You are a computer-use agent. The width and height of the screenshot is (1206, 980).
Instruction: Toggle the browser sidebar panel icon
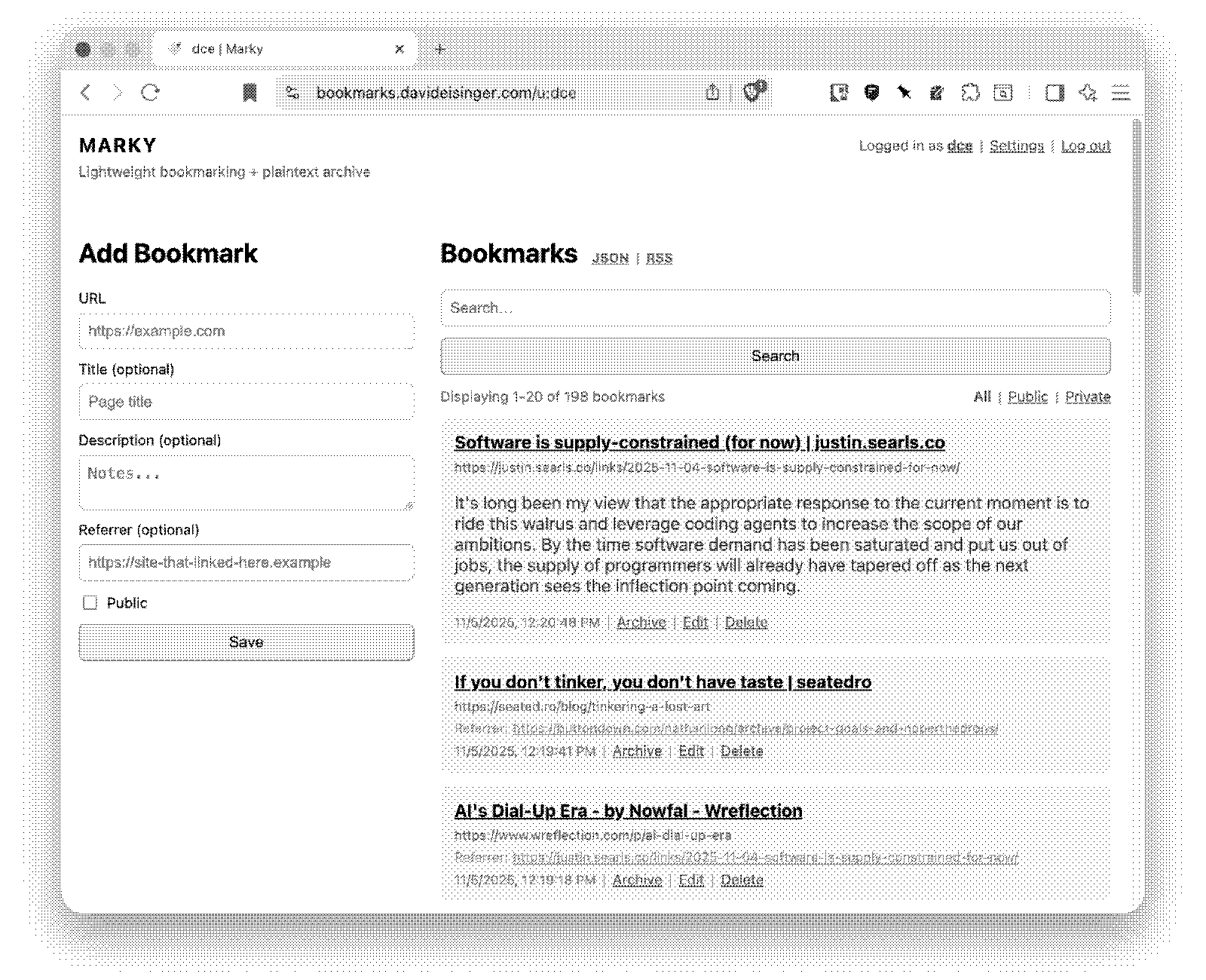point(1054,93)
